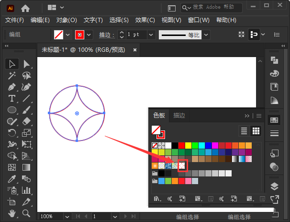This screenshot has width=290, height=222.
Task: Activate the Magic Wand tool
Action: pos(12,76)
